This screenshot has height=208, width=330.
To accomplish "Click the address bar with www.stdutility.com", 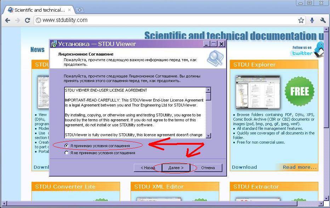I will coord(170,20).
